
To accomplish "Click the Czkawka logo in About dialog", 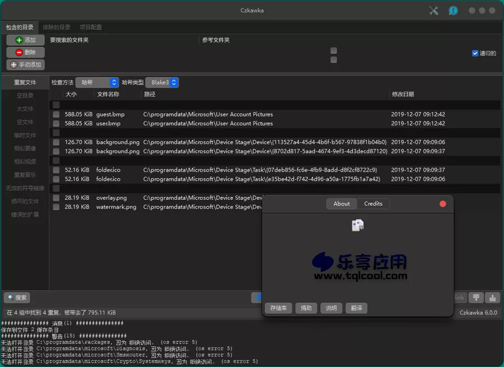I will (357, 225).
